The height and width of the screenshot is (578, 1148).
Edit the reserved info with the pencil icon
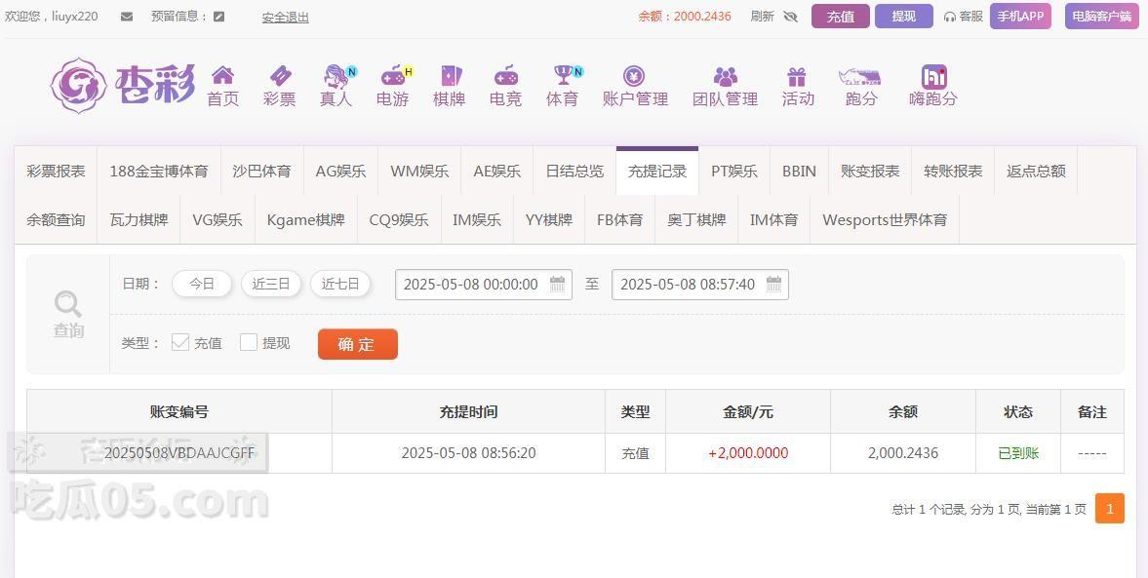(218, 17)
